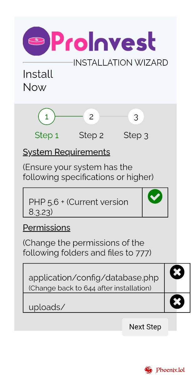Click the X icon beside database.php

coord(177,272)
